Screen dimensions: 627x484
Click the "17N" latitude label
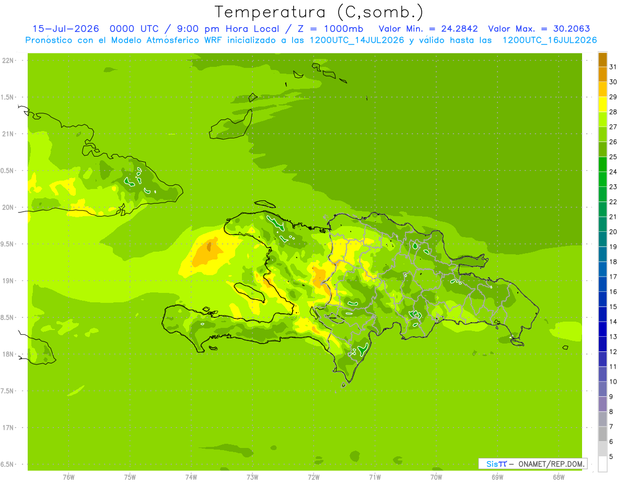click(8, 428)
